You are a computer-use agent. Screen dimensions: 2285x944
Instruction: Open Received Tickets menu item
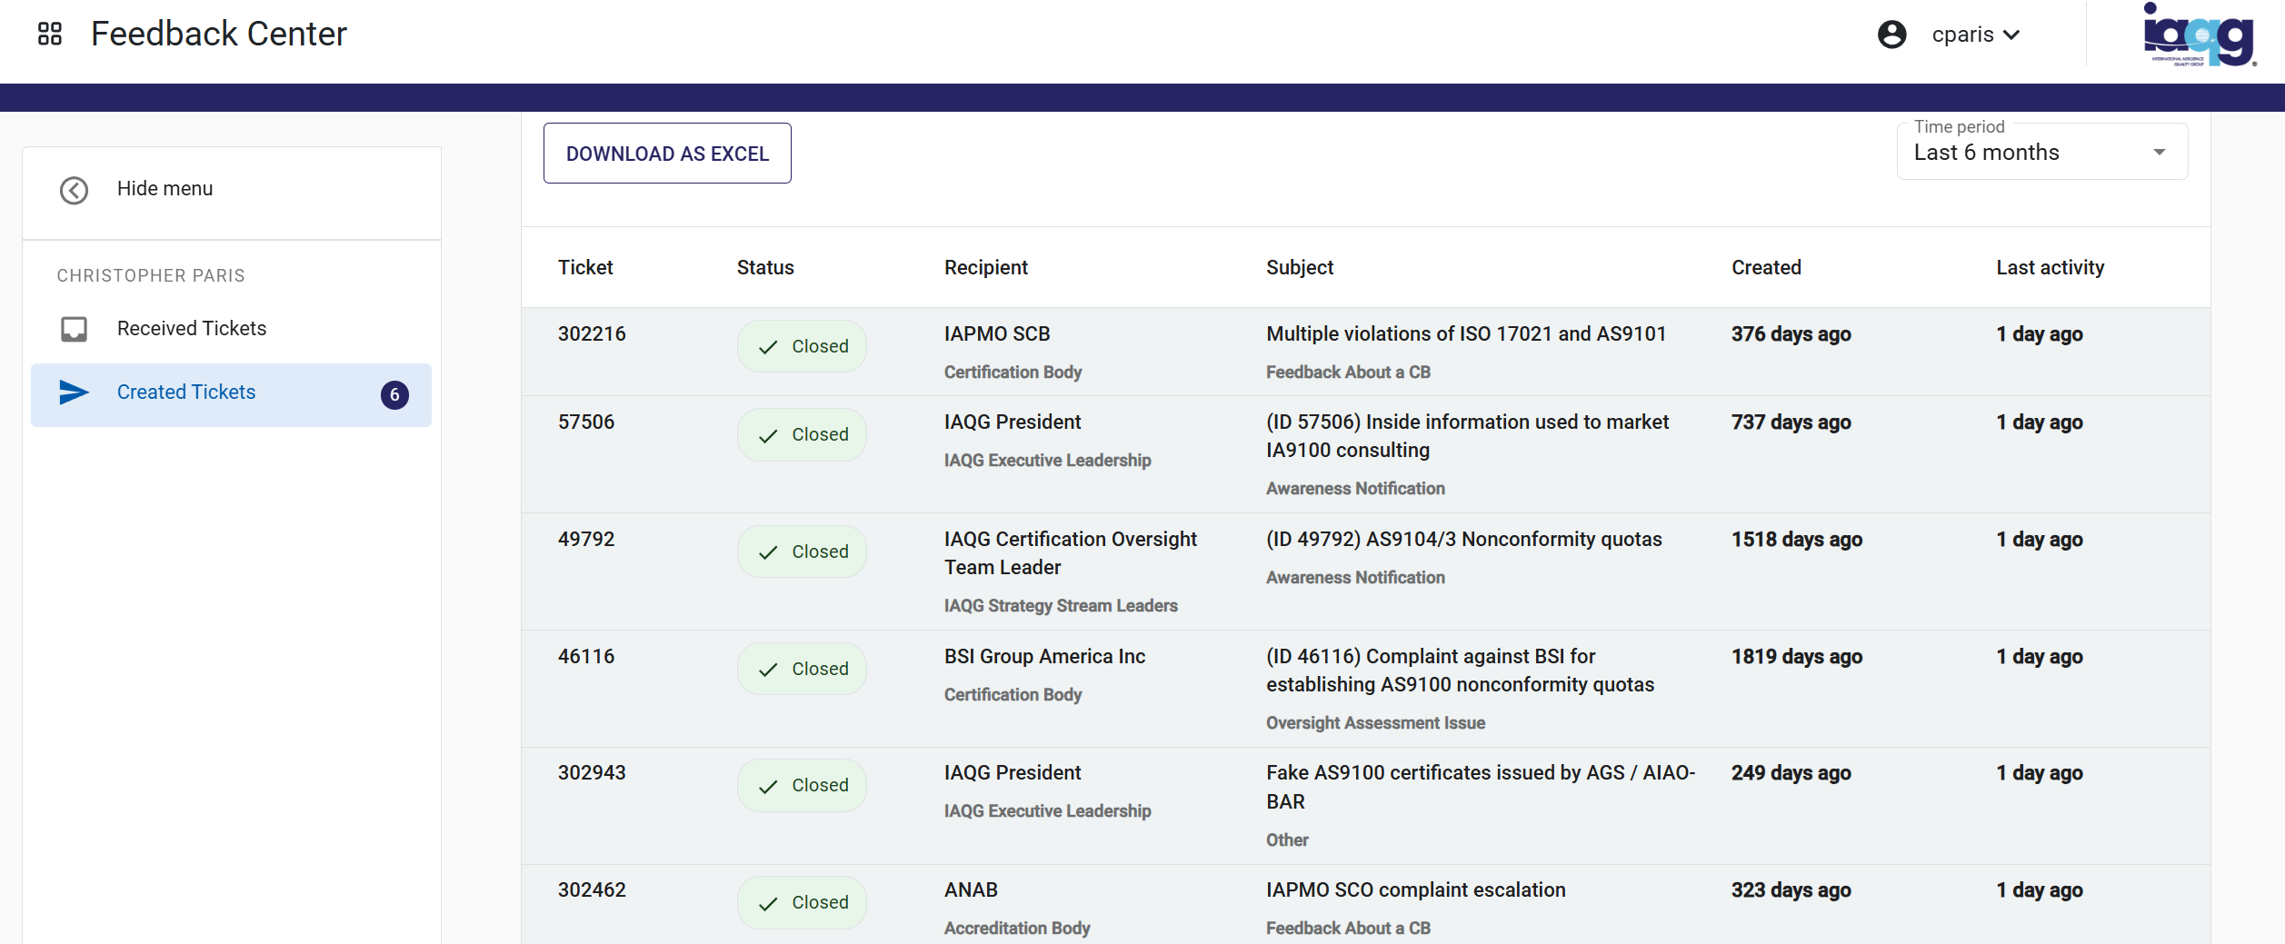[x=231, y=329]
